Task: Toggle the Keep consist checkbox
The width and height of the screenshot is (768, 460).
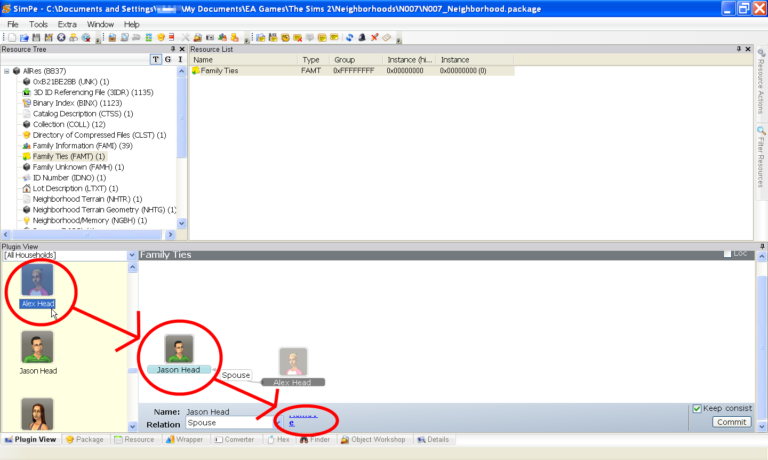Action: point(697,409)
